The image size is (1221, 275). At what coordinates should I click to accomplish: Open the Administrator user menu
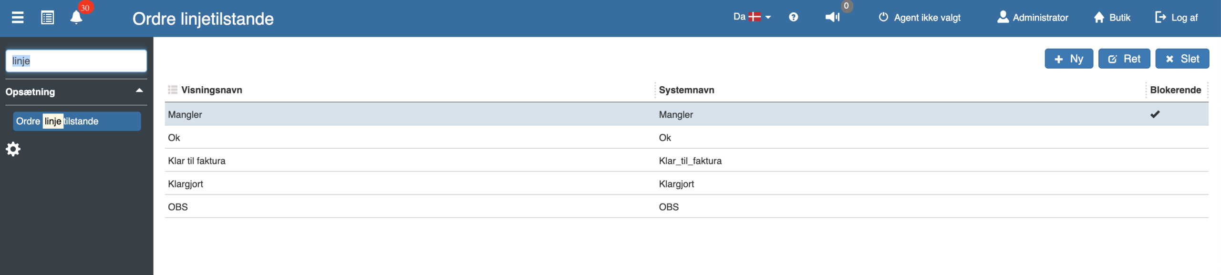pyautogui.click(x=1033, y=18)
